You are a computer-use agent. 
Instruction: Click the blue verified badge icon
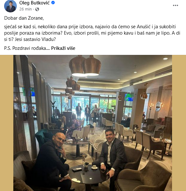click(53, 3)
